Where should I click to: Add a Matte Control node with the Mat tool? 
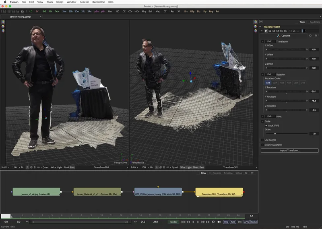[157, 12]
